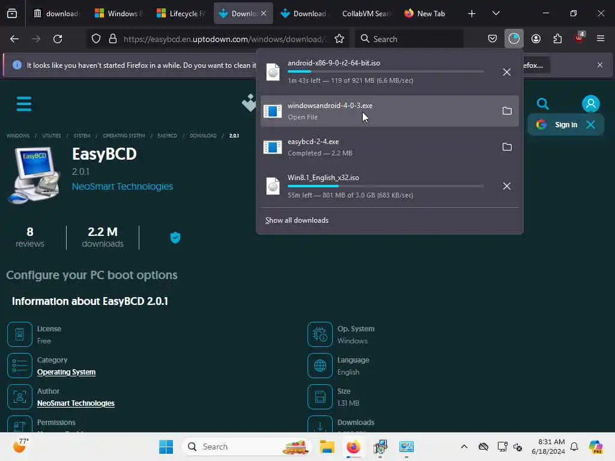Screen dimensions: 615x461
Task: Bookmark this page with star icon
Action: (339, 39)
